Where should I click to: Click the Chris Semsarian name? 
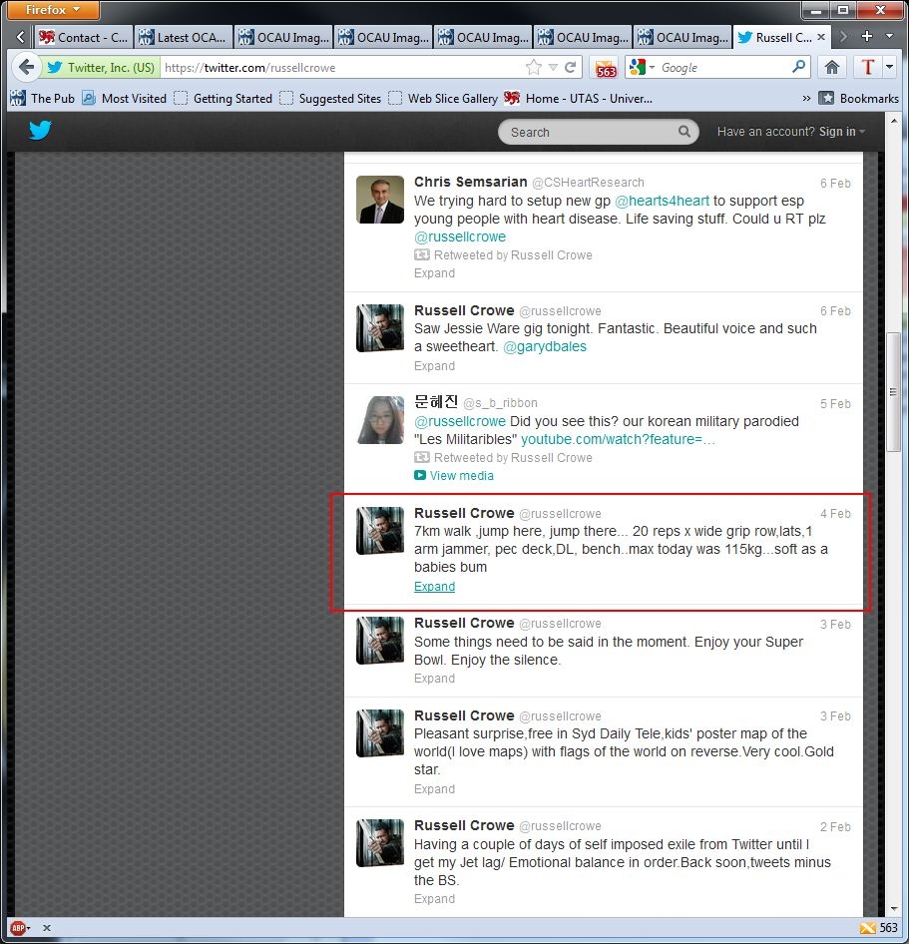tap(471, 182)
